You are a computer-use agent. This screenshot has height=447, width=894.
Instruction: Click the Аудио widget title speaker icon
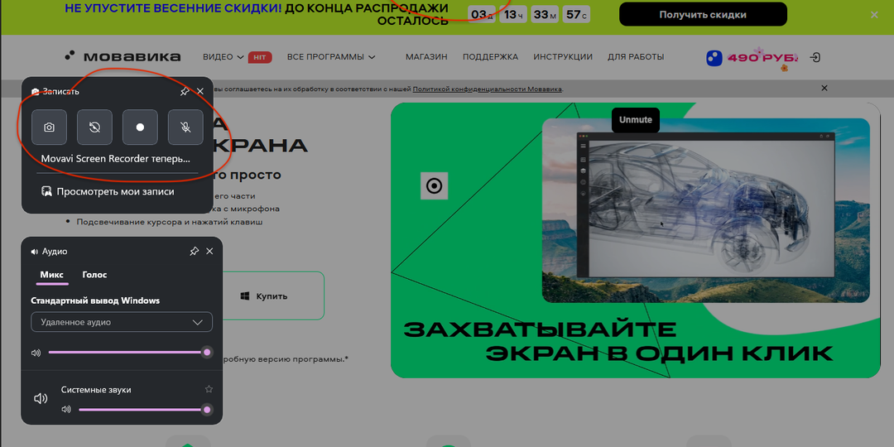point(35,252)
